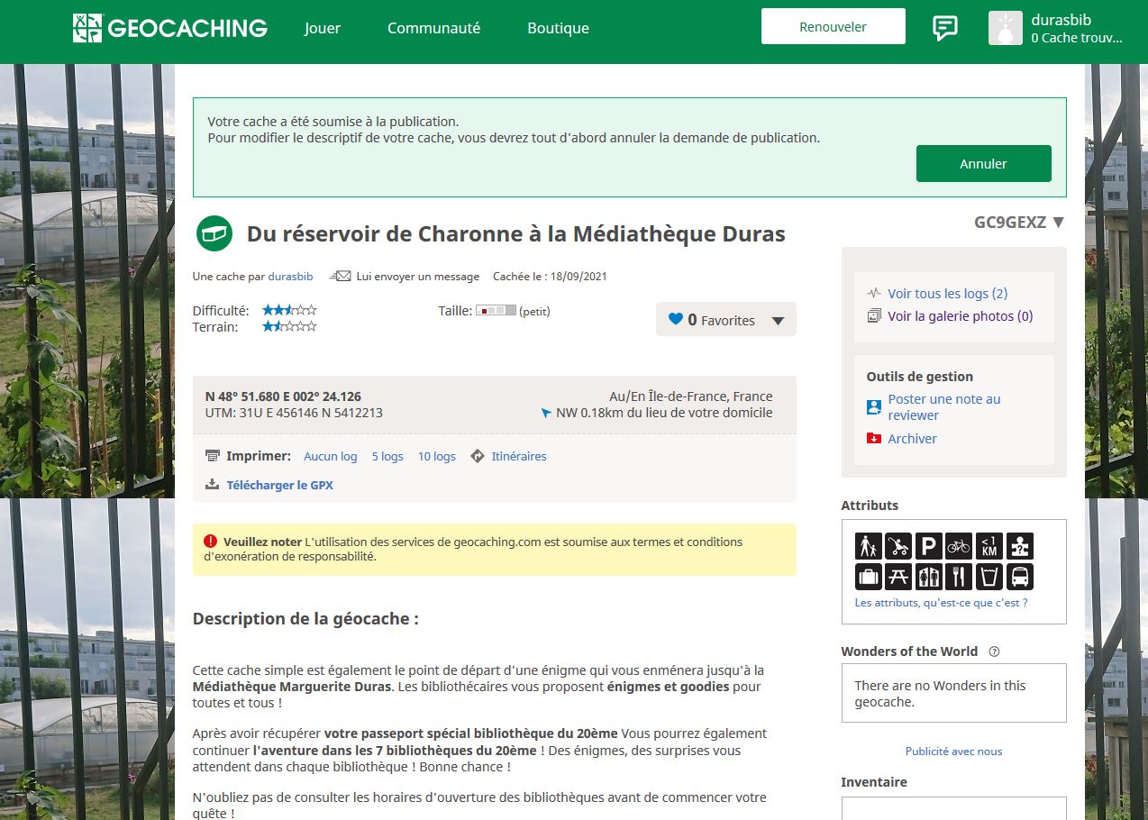Click the parking attribute icon
The width and height of the screenshot is (1148, 820).
point(928,546)
